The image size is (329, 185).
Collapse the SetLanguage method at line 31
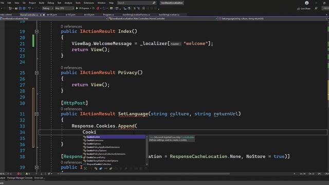click(x=36, y=114)
